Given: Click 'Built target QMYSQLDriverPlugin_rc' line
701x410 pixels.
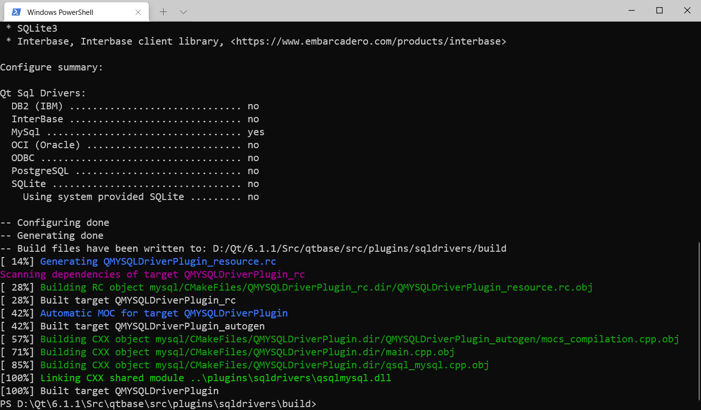Looking at the screenshot, I should pos(118,300).
